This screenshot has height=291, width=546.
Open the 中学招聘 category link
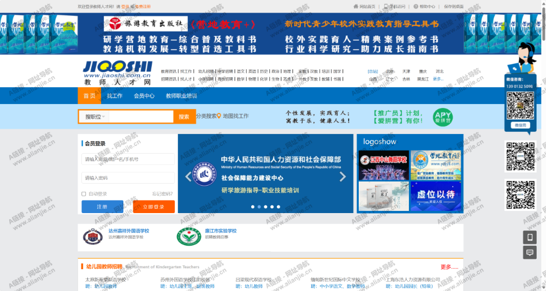coord(225,71)
